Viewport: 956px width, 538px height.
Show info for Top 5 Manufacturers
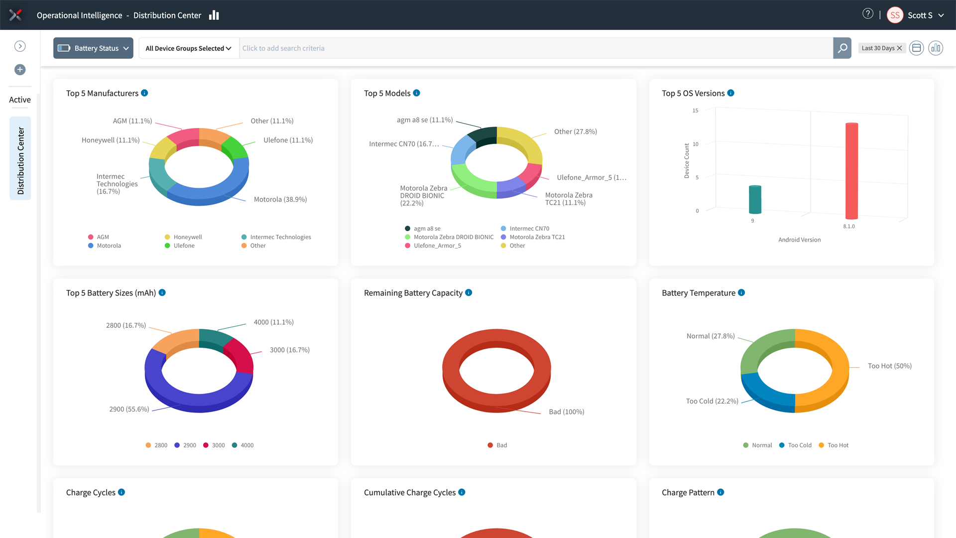coord(144,93)
